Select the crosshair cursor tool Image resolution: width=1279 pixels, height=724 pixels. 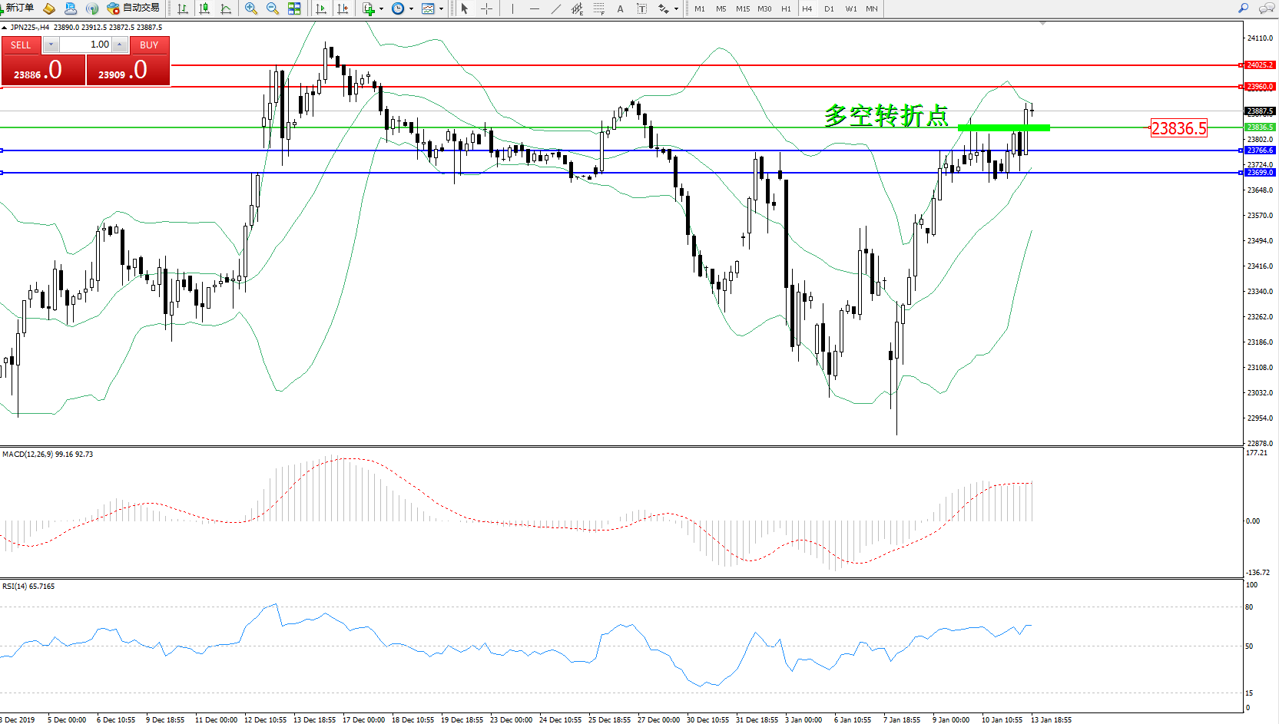coord(486,8)
